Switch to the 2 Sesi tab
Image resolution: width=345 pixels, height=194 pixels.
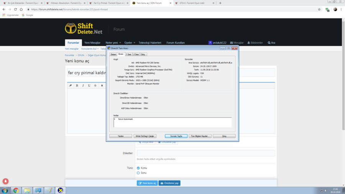click(136, 54)
